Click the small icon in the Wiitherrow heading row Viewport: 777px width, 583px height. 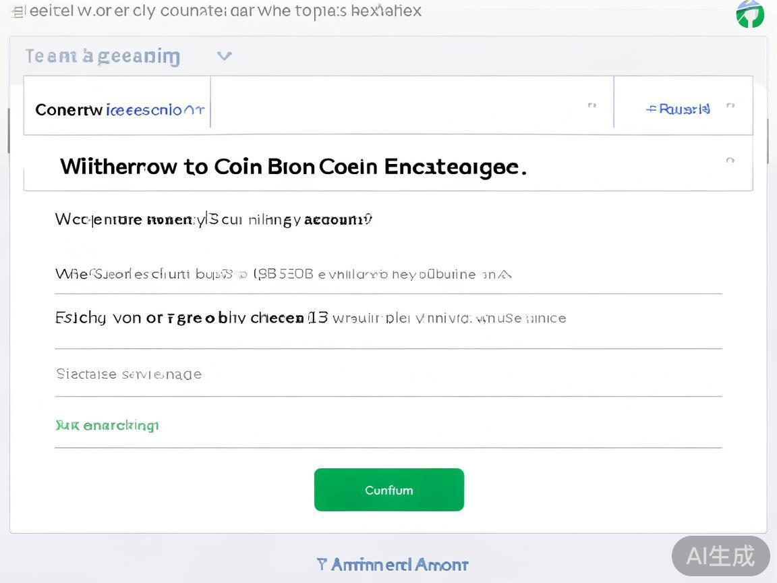pyautogui.click(x=730, y=161)
